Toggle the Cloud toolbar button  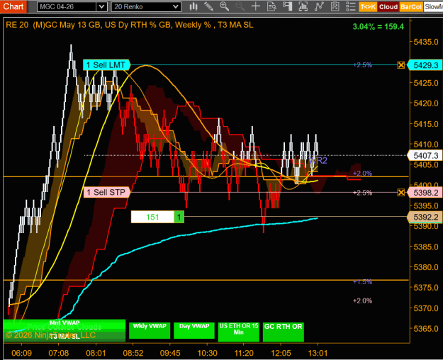(388, 7)
